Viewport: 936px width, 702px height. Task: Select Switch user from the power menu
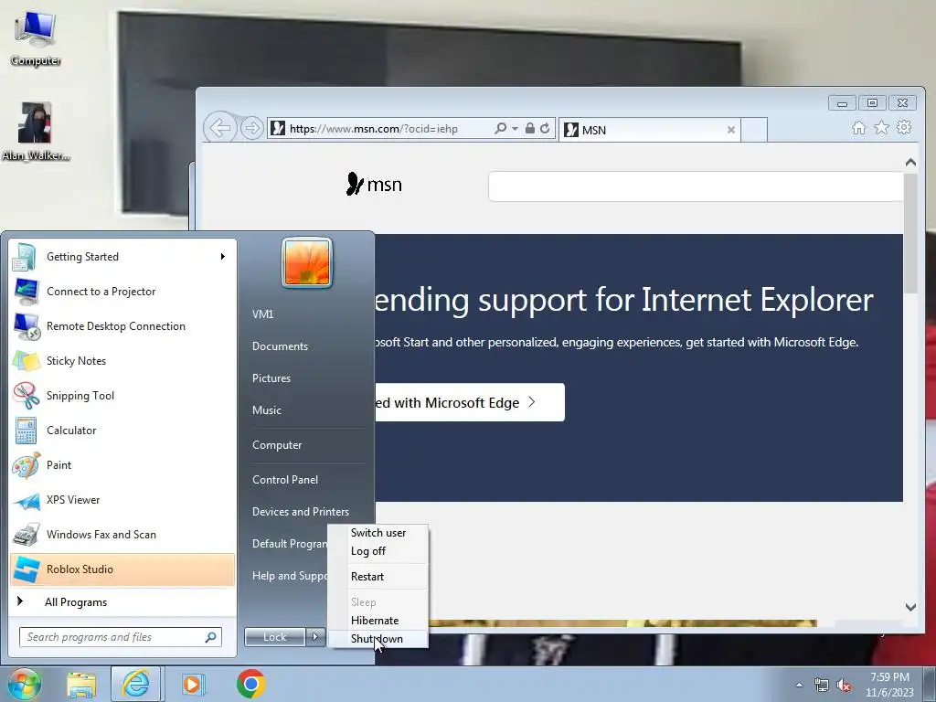[x=378, y=533]
